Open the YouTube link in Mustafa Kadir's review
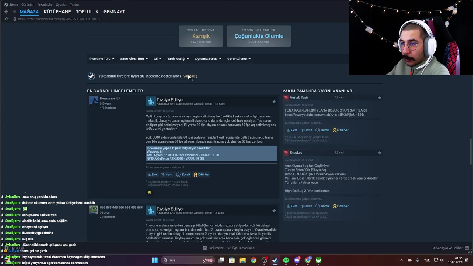The image size is (473, 266). [x=324, y=115]
